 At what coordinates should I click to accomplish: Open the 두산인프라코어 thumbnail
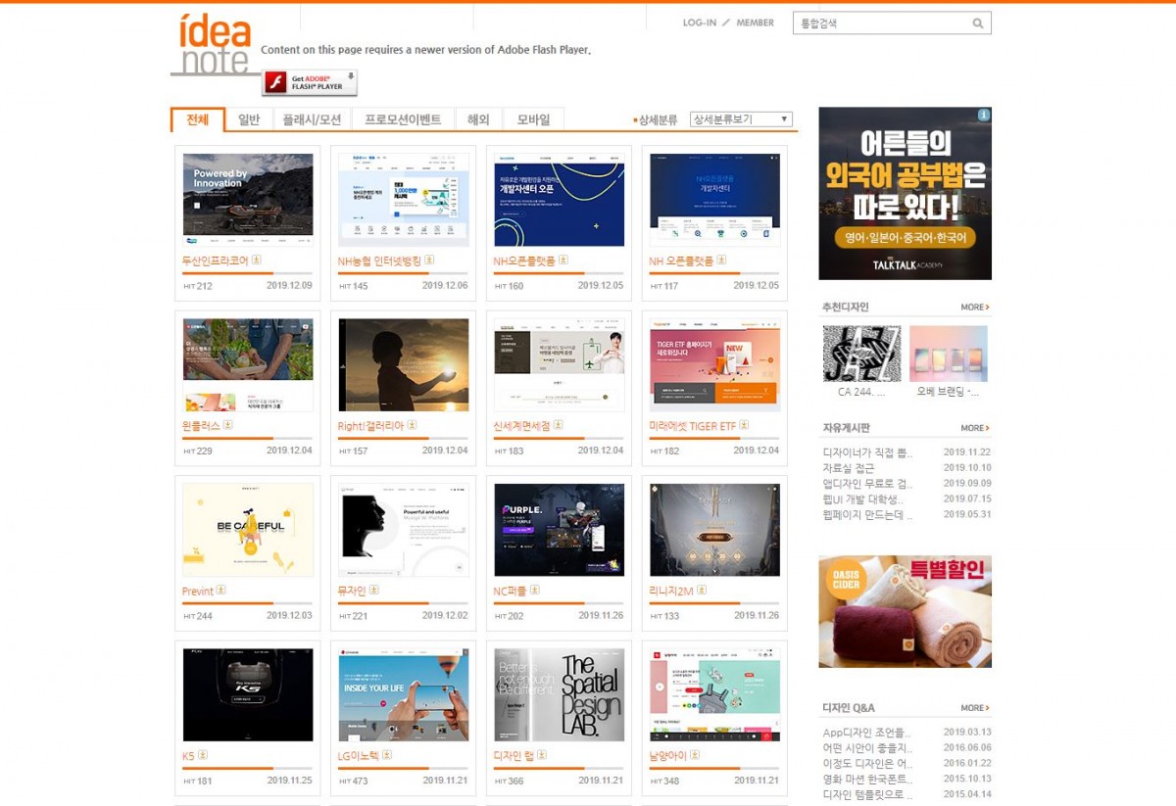point(248,200)
